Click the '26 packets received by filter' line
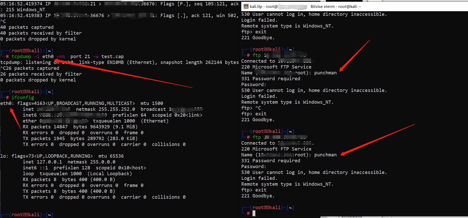Viewport: 468px width, 218px height. click(41, 74)
